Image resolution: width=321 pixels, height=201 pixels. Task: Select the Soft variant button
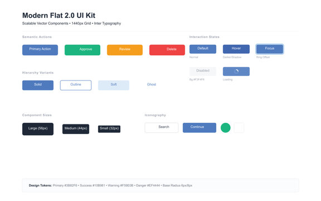pos(114,85)
